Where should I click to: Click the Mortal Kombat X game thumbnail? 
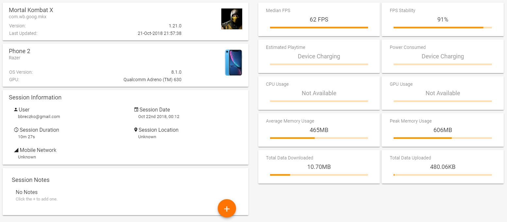click(x=231, y=19)
